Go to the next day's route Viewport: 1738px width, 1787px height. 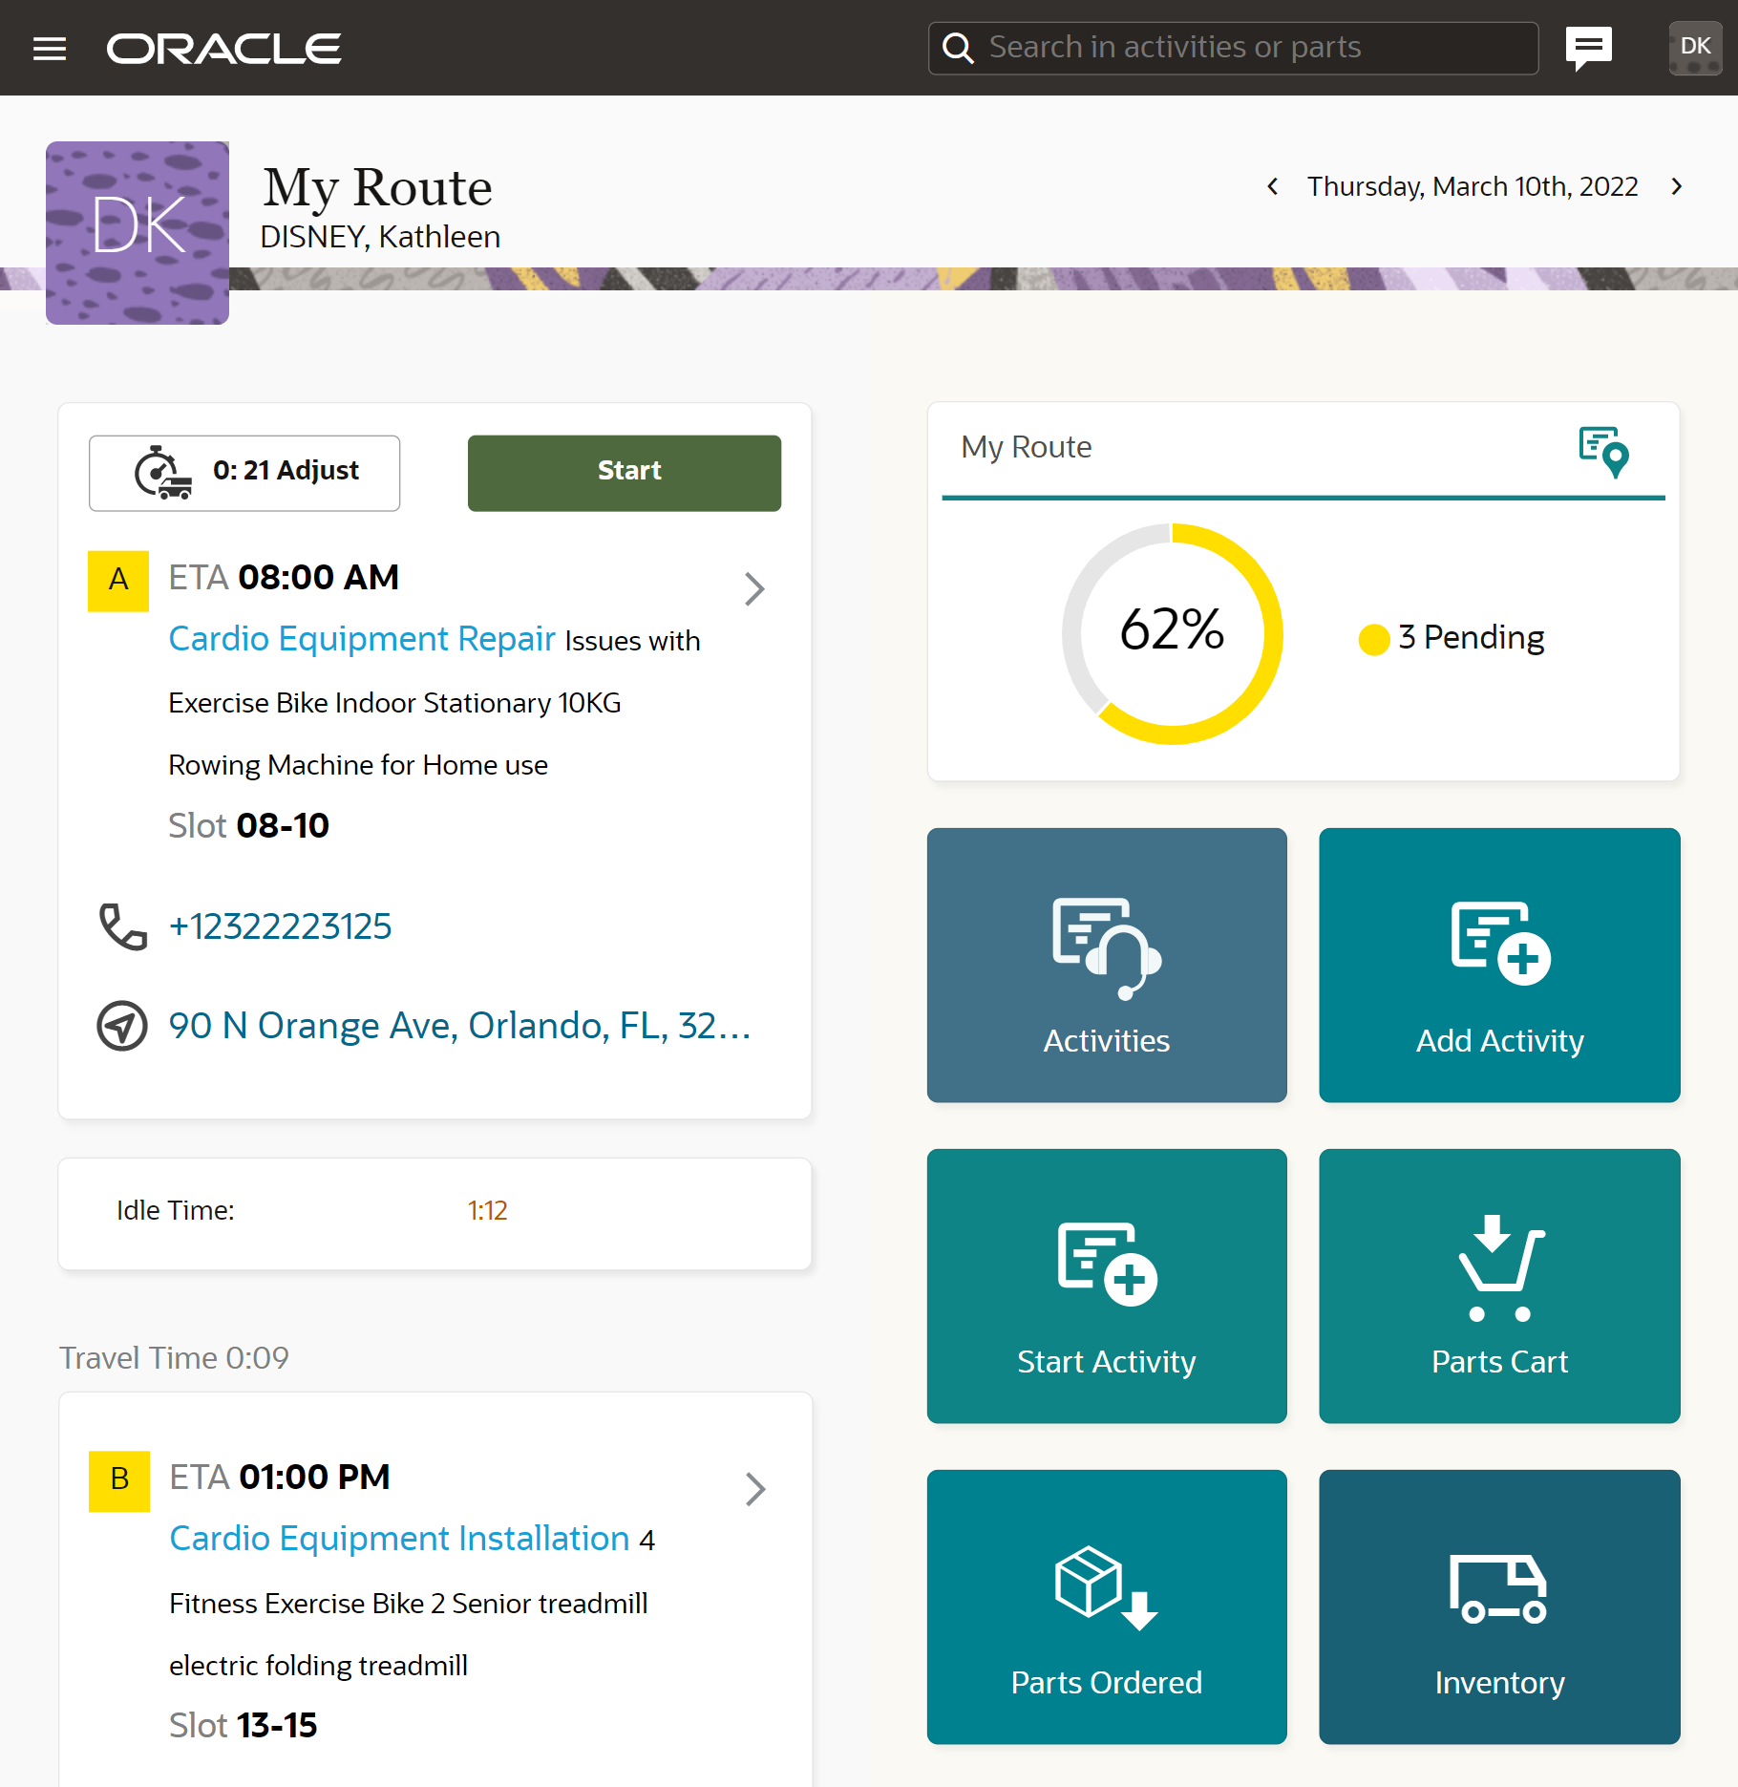[x=1677, y=186]
